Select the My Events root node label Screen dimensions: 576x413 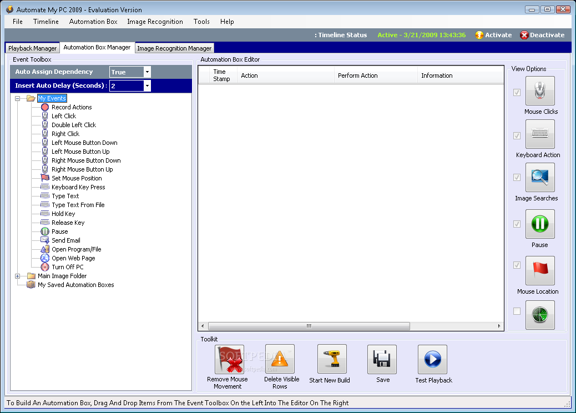pos(52,98)
